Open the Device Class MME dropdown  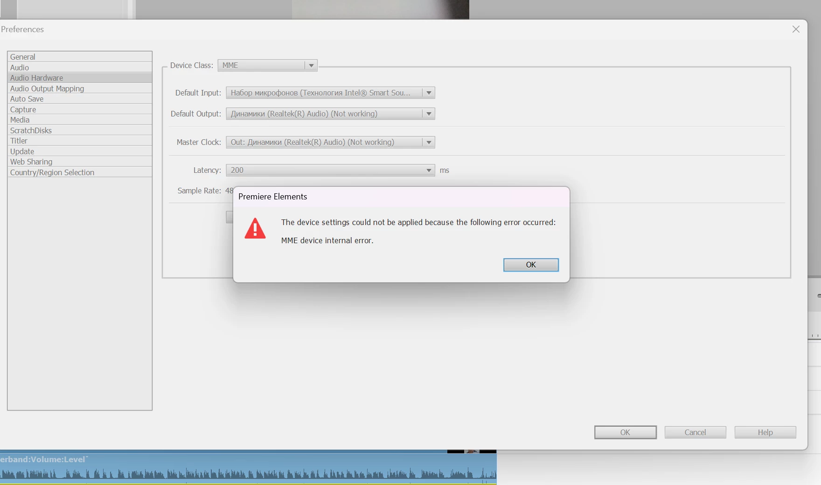[x=267, y=65]
